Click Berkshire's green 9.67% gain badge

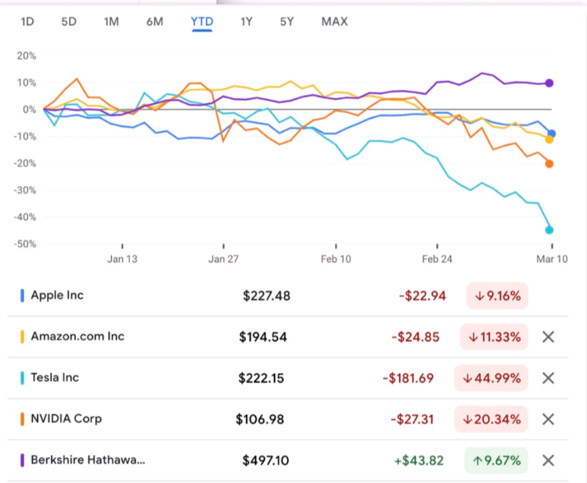coord(496,461)
